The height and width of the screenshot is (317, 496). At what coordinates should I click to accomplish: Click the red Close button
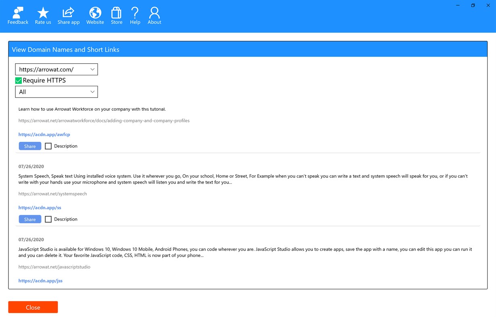point(33,307)
